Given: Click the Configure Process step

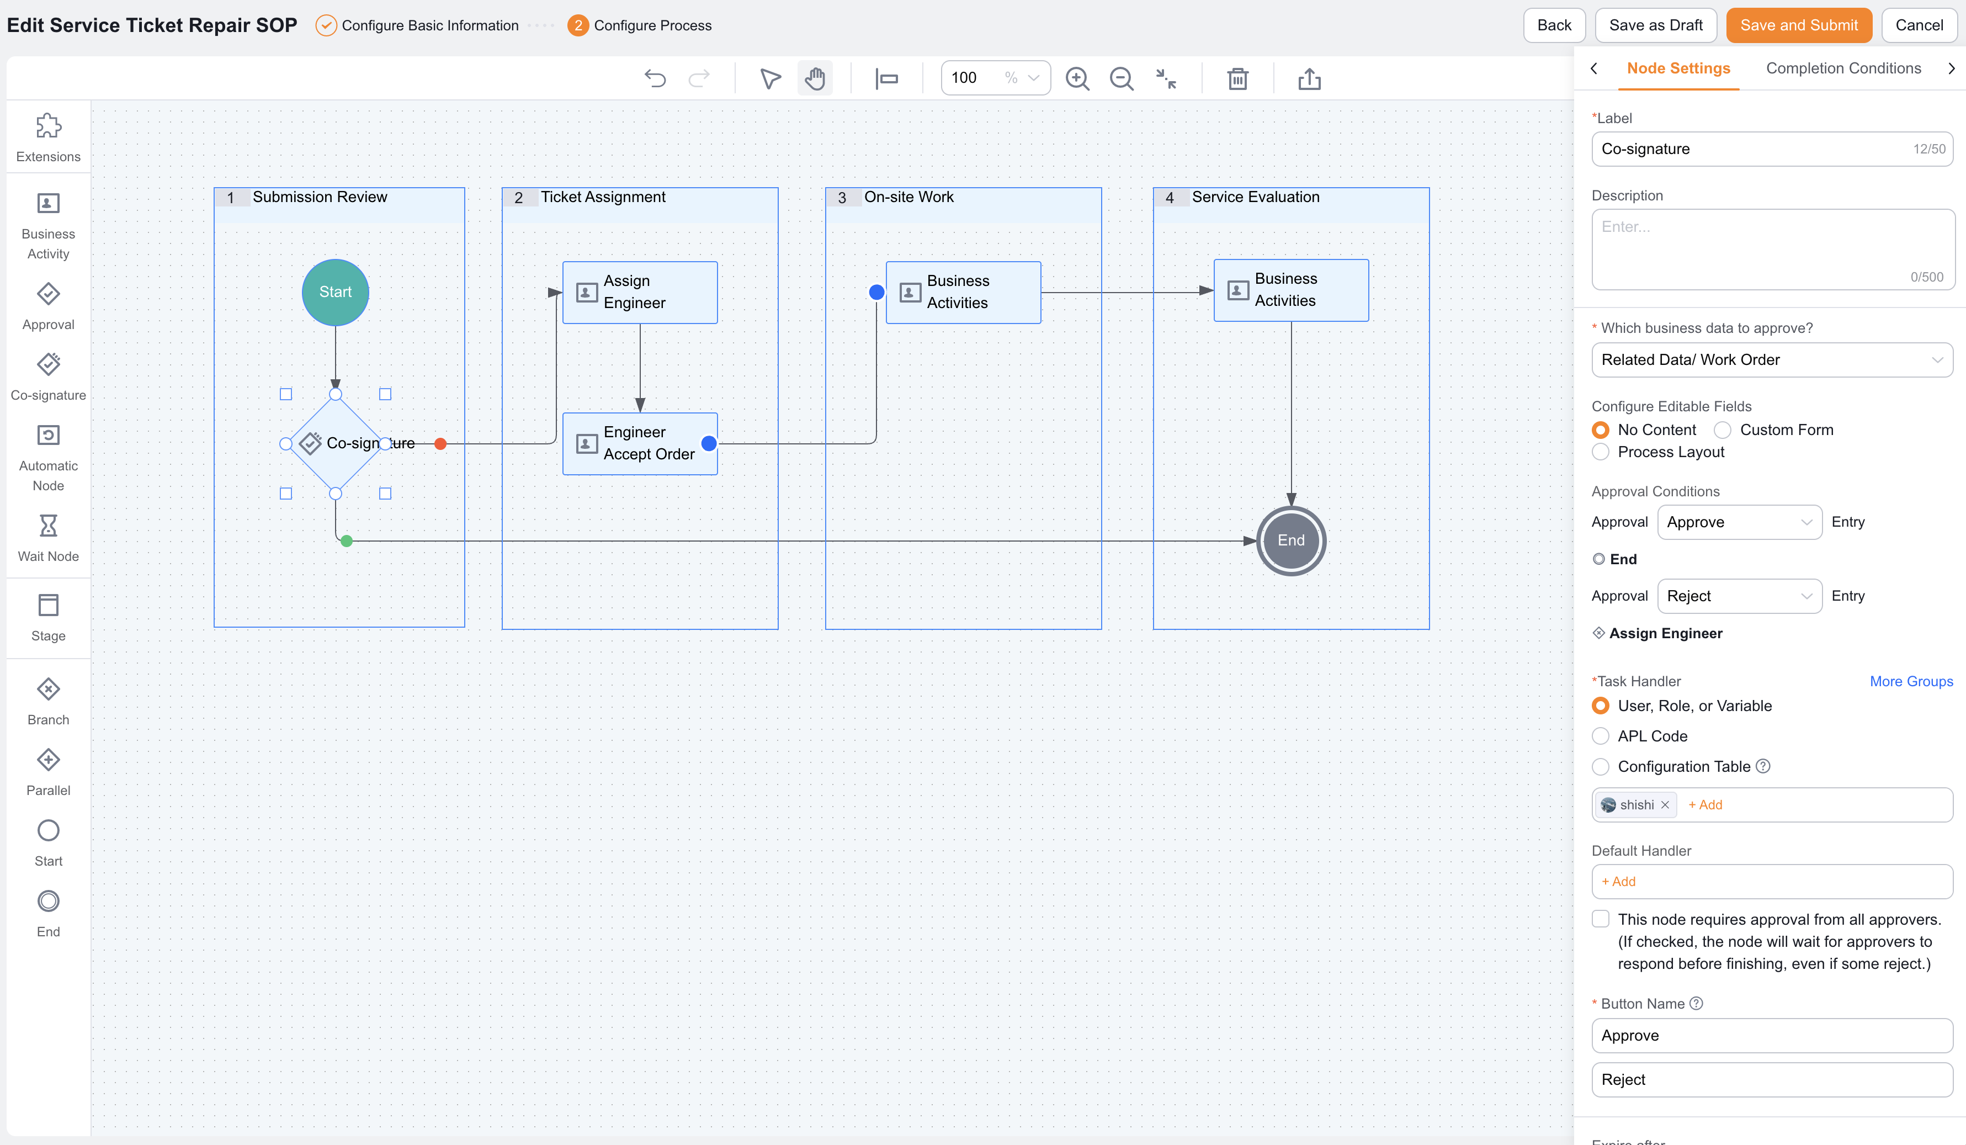Looking at the screenshot, I should pos(640,26).
